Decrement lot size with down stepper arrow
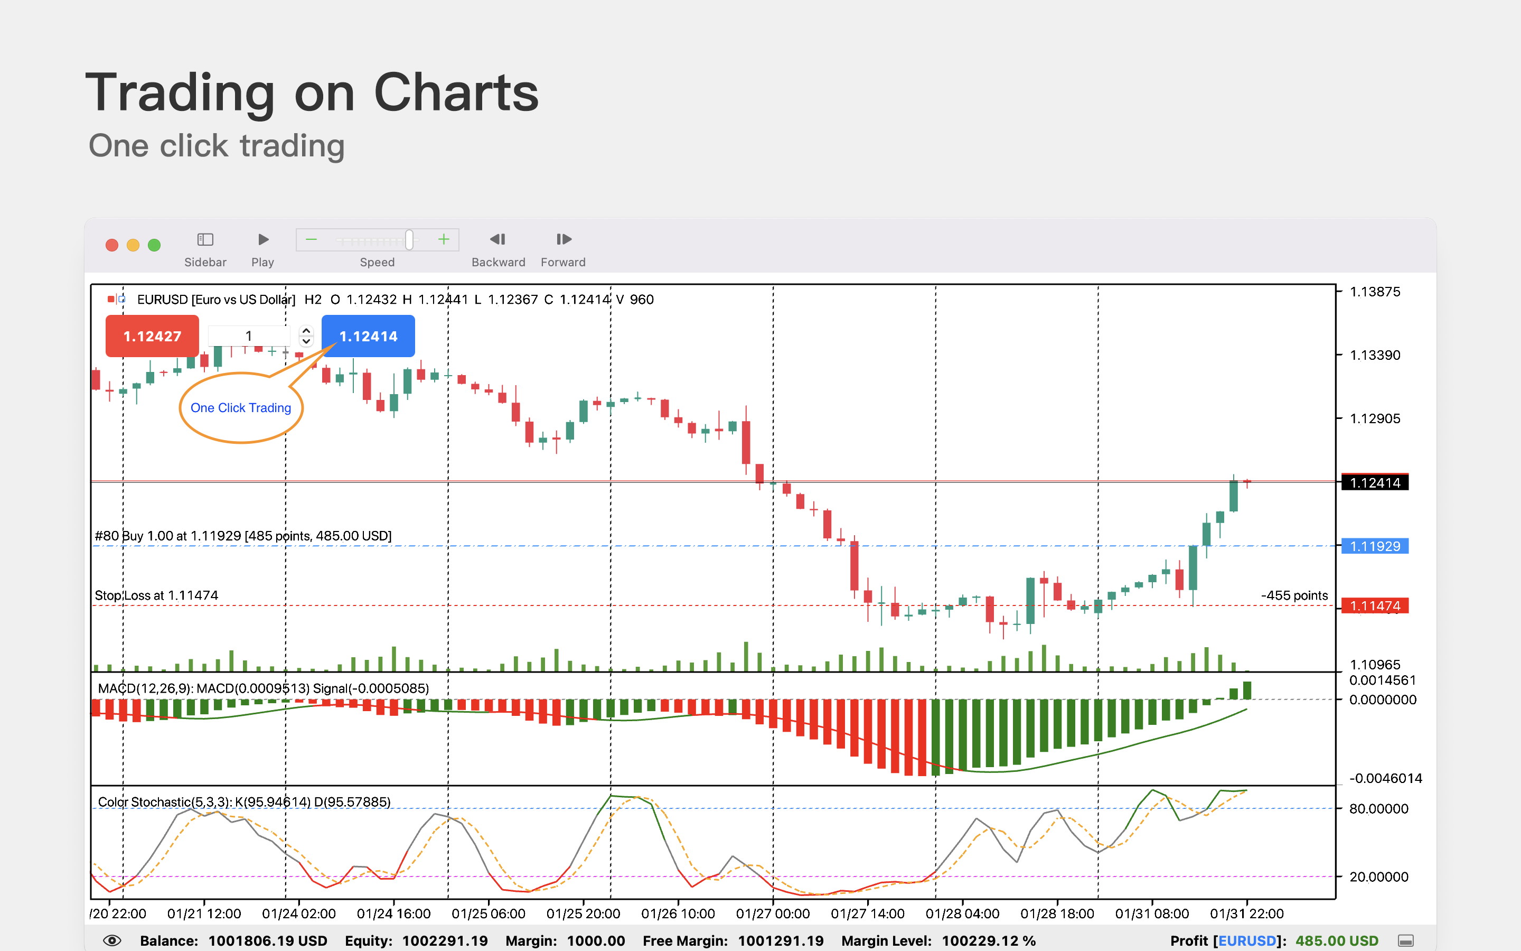The image size is (1521, 951). (x=306, y=341)
